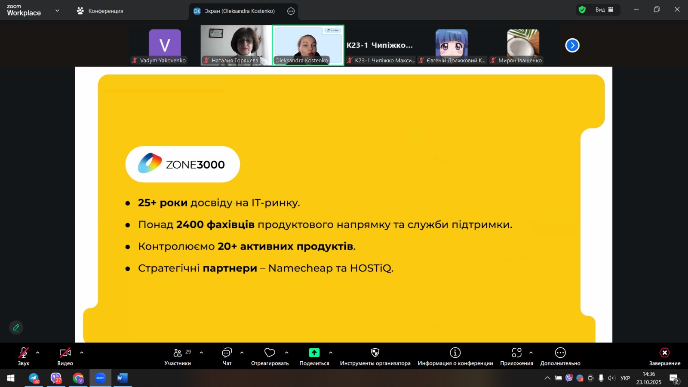The width and height of the screenshot is (688, 387).
Task: Click the red Завершение end meeting button
Action: coord(664,353)
